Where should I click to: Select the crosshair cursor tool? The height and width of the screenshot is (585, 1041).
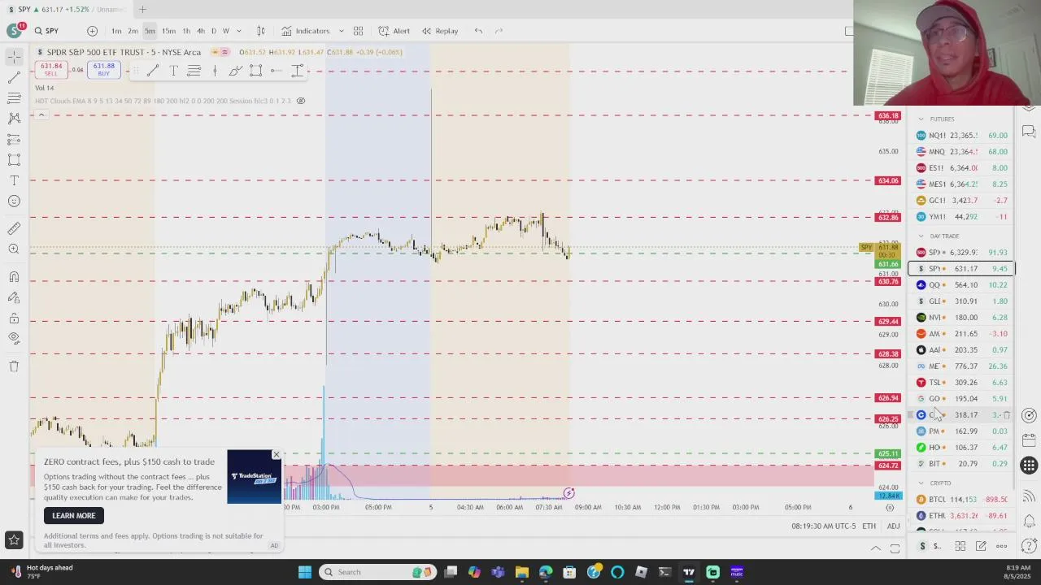point(14,57)
